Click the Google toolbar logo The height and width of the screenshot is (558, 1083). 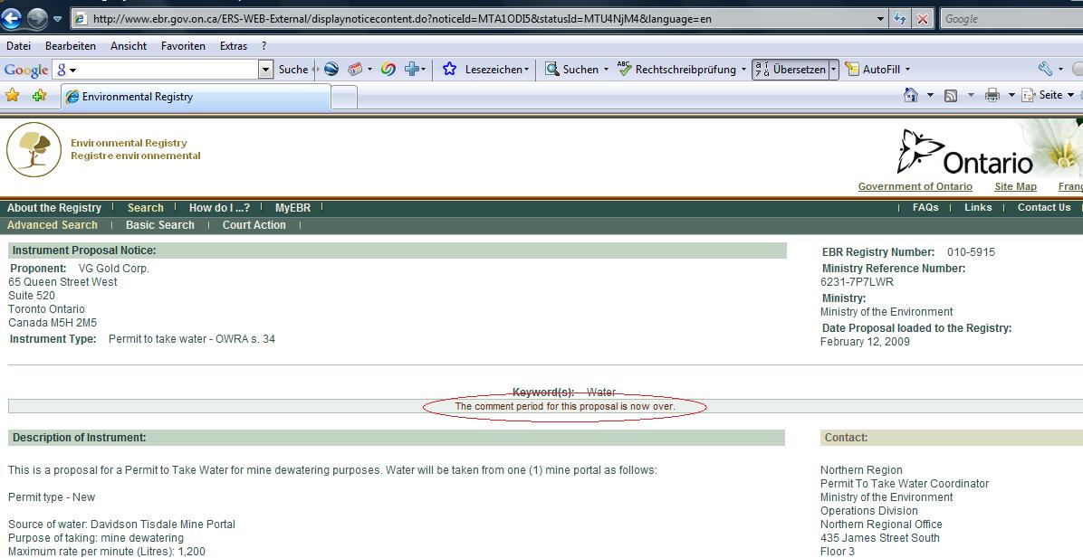tap(26, 70)
